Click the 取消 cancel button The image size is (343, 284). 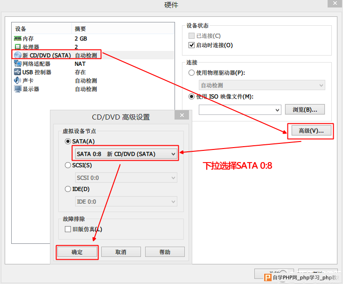[x=121, y=252]
